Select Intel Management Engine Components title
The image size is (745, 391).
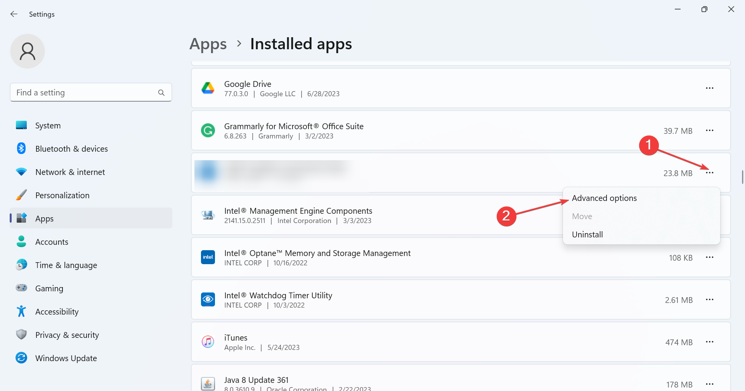click(x=298, y=211)
